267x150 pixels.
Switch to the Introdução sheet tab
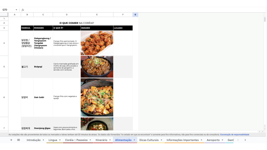pyautogui.click(x=33, y=140)
